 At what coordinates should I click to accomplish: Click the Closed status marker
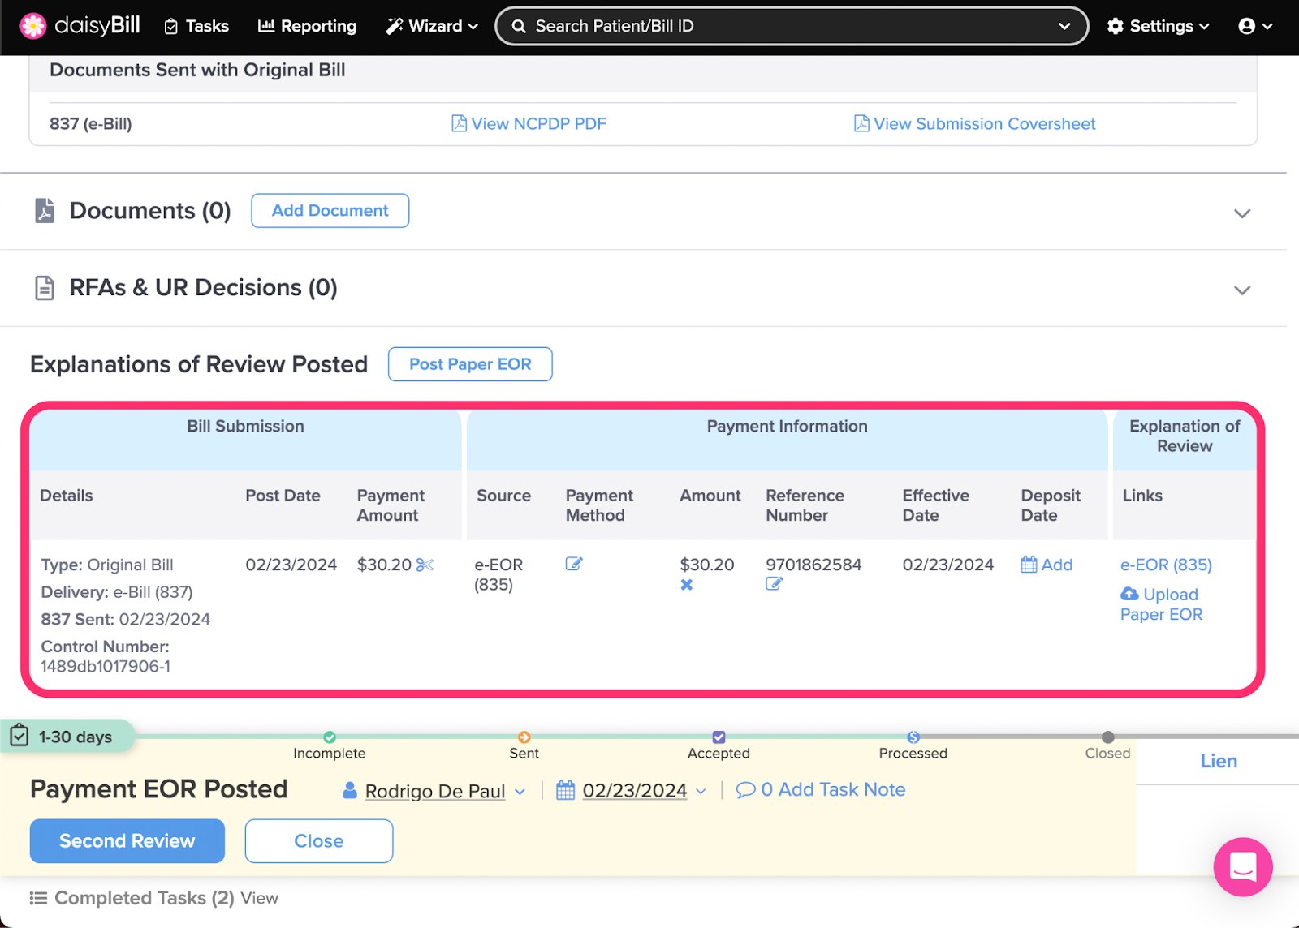[1108, 737]
